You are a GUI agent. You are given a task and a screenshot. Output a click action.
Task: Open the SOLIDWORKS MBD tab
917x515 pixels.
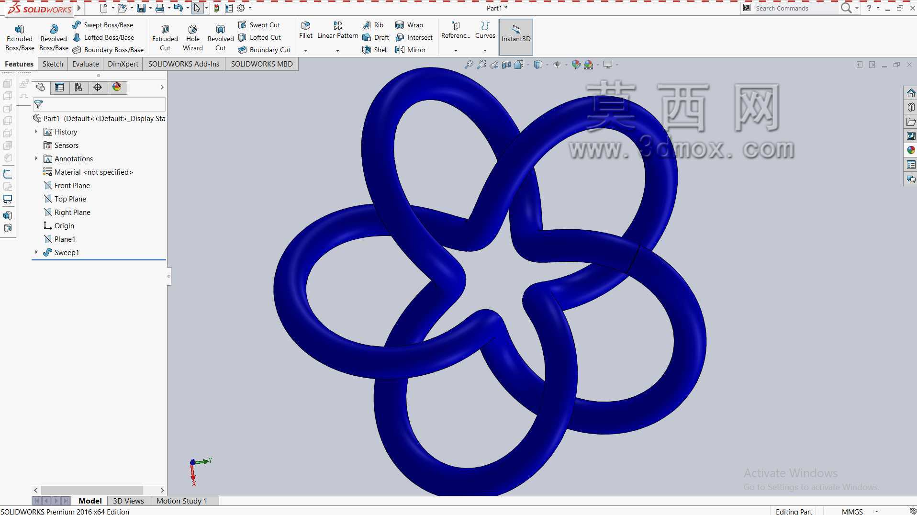(262, 64)
